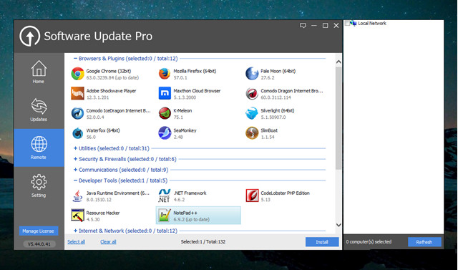
Task: Click the .NET Framework icon
Action: (x=164, y=196)
